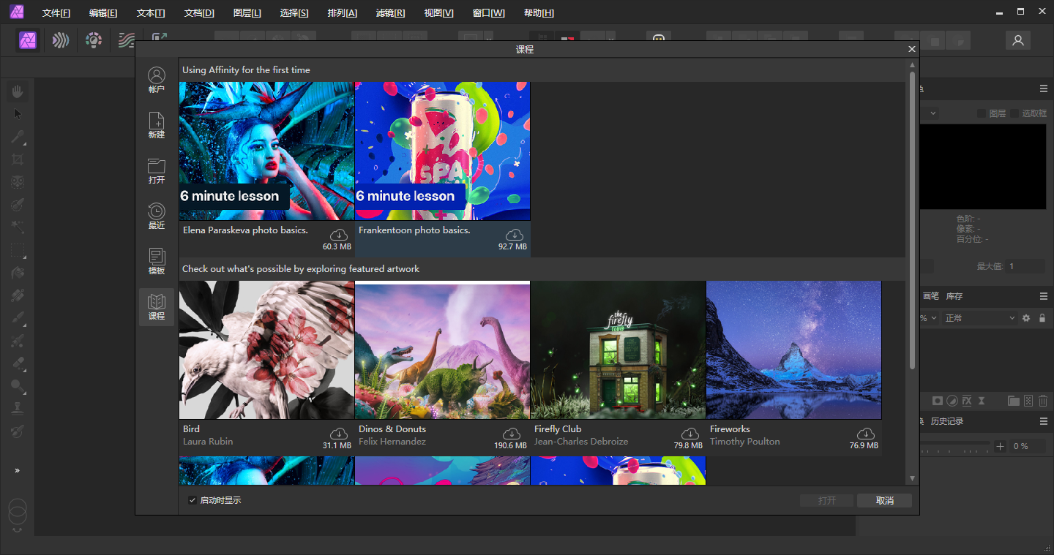This screenshot has width=1054, height=555.
Task: Download Fireworks sample artwork
Action: tap(866, 433)
